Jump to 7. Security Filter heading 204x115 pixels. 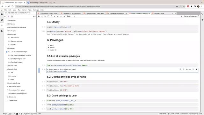(x=12, y=66)
